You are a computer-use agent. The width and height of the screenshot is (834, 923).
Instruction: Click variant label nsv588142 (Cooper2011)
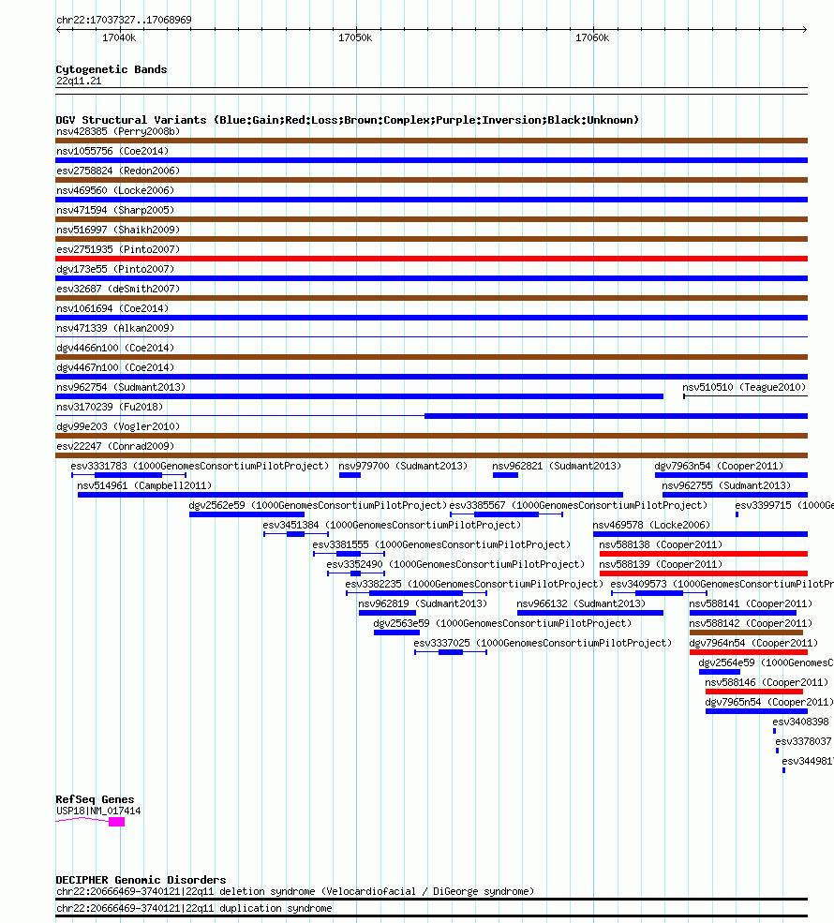point(751,623)
